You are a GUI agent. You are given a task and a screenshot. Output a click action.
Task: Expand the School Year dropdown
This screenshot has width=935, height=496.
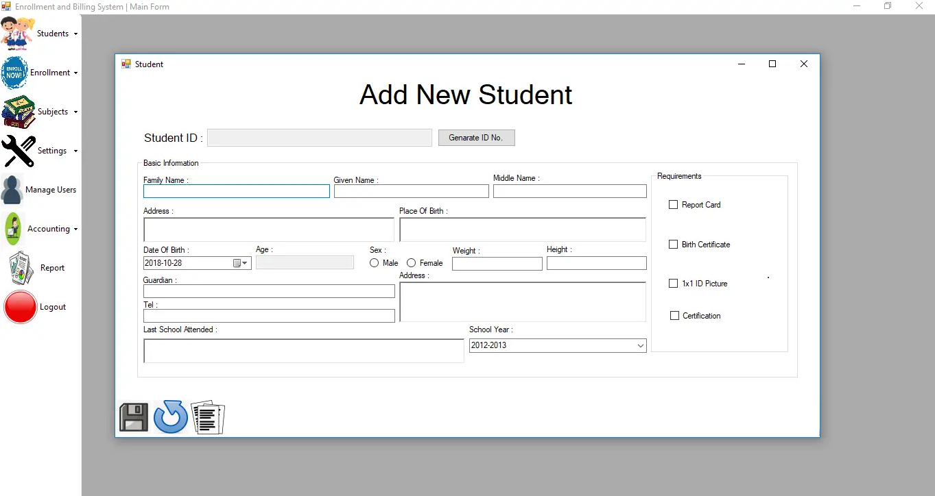pos(641,346)
